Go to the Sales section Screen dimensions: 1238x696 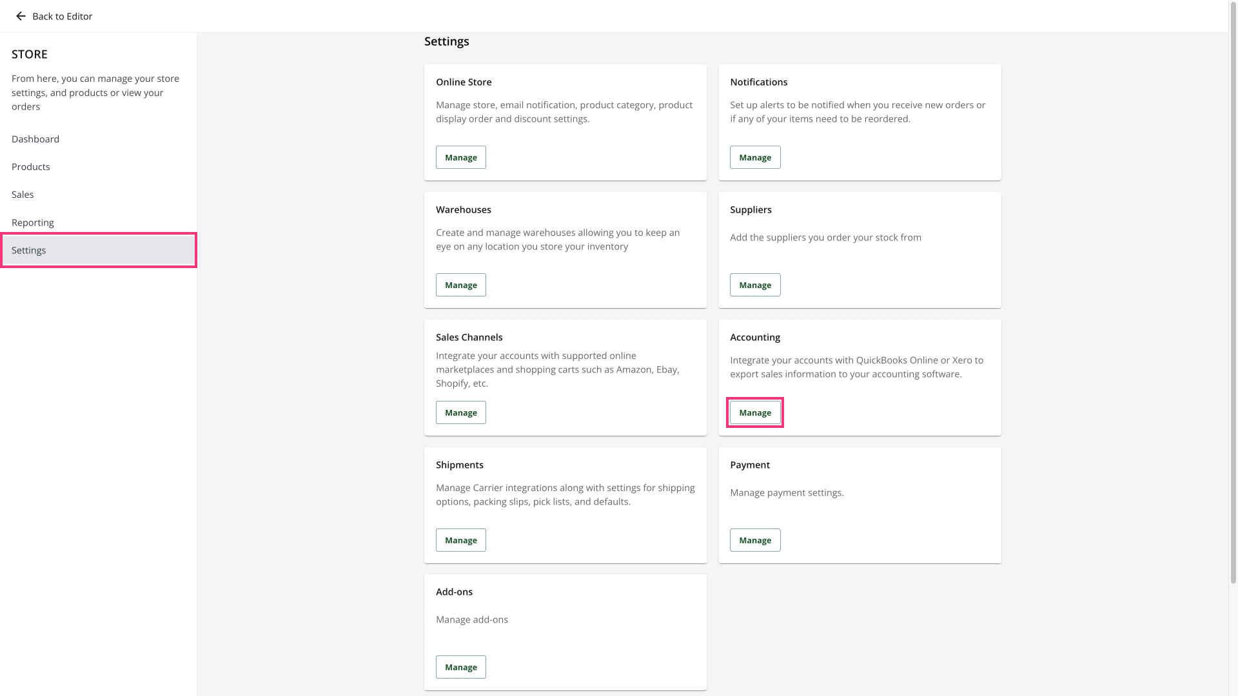(x=23, y=195)
